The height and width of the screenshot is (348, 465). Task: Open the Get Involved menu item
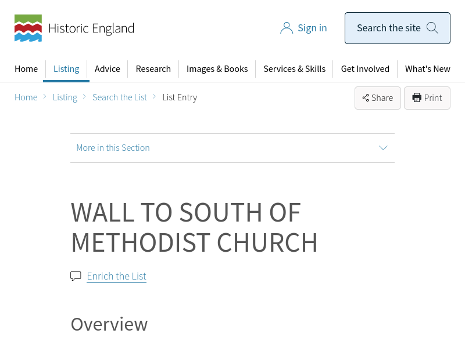click(365, 69)
